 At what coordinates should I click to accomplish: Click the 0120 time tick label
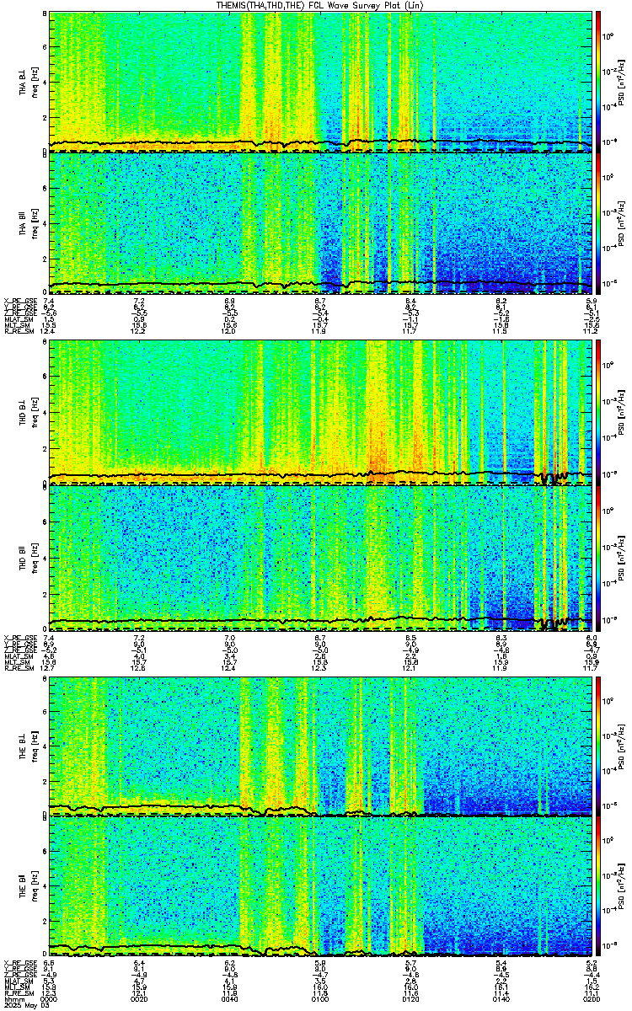[411, 999]
